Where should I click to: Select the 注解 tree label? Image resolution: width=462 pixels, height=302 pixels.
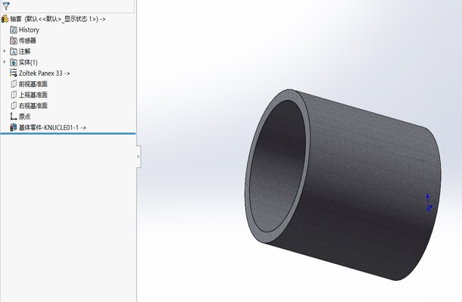pyautogui.click(x=24, y=51)
